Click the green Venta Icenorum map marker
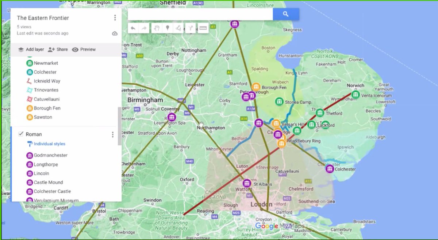The width and height of the screenshot is (438, 240). click(x=356, y=95)
